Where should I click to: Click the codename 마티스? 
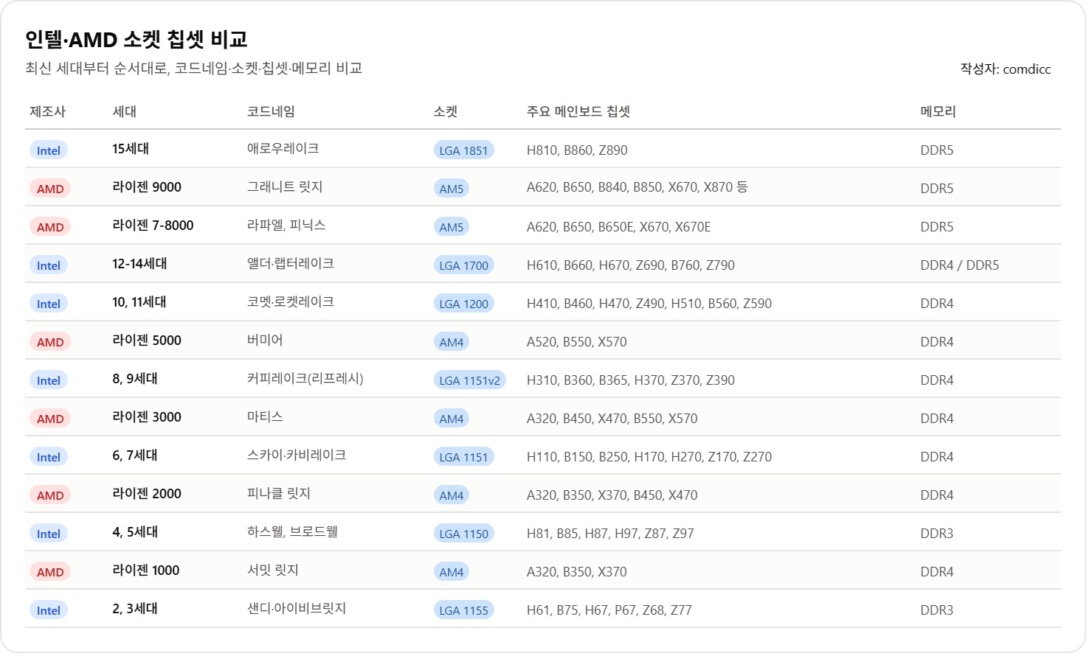pos(265,417)
